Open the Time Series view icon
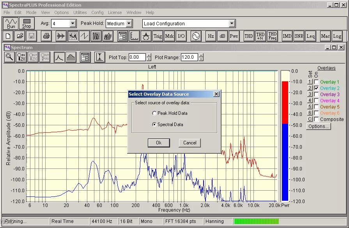This screenshot has width=349, height=228. pyautogui.click(x=61, y=36)
